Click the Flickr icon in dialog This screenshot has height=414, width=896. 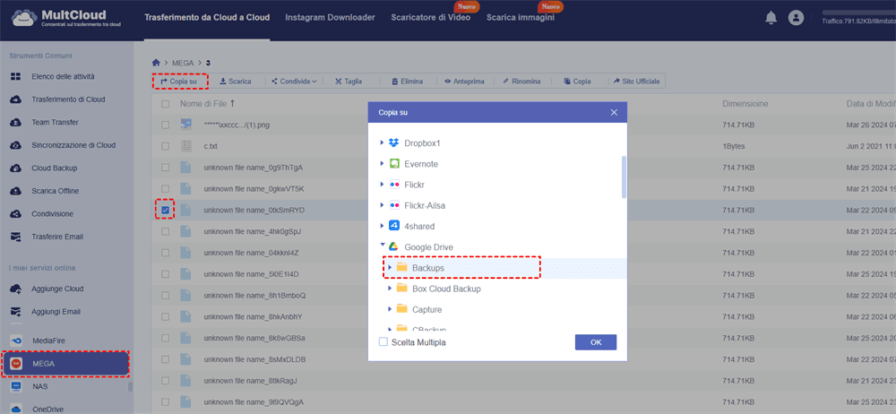click(393, 185)
